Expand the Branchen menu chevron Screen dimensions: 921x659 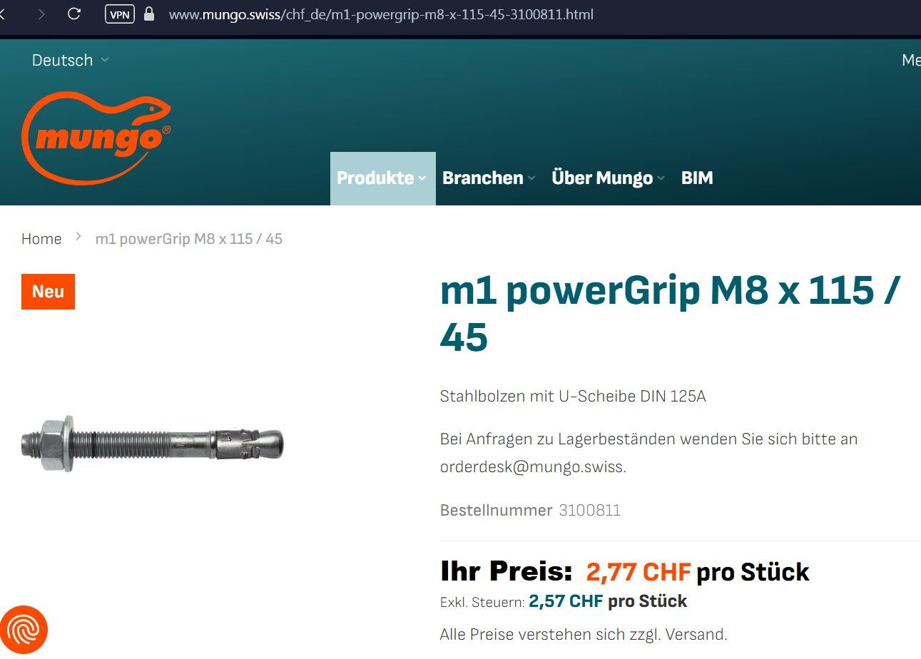pos(531,178)
